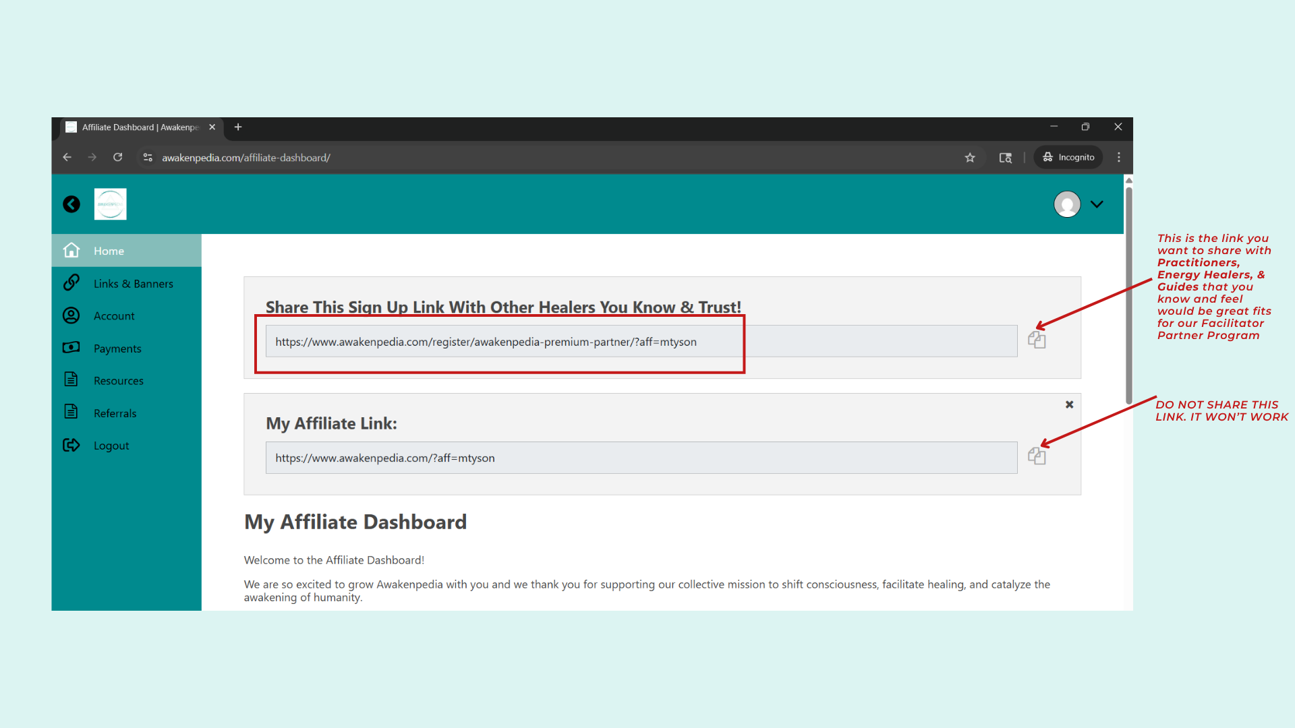Open Resources from sidebar
The height and width of the screenshot is (728, 1295).
coord(118,381)
